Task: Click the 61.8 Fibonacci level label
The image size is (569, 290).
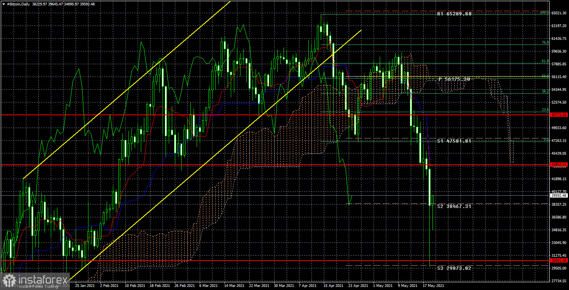Action: click(545, 61)
